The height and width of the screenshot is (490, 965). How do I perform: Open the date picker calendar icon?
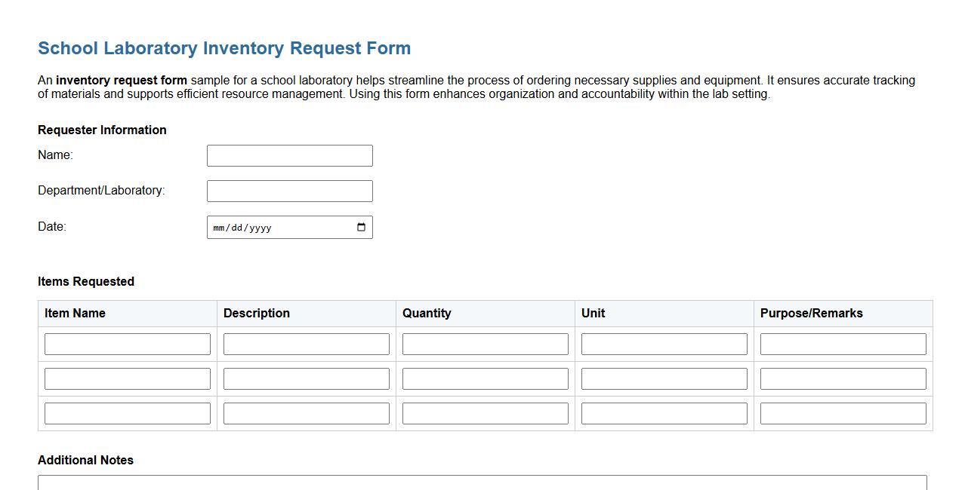coord(362,227)
